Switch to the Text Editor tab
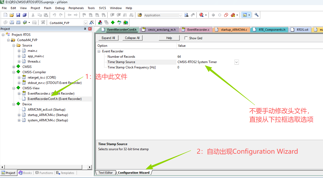Viewport: 323px width, 178px height. pyautogui.click(x=105, y=173)
